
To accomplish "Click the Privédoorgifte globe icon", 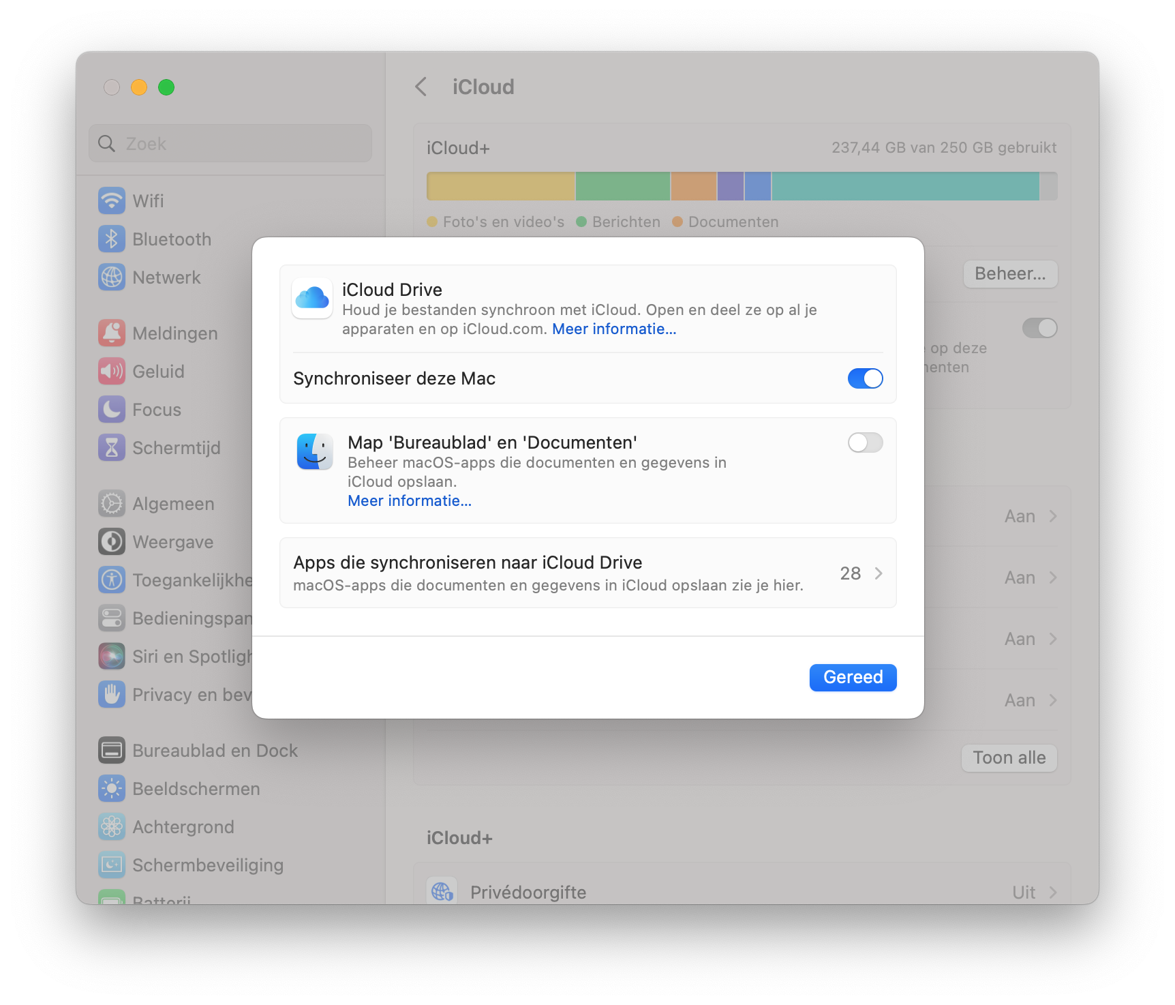I will (442, 891).
